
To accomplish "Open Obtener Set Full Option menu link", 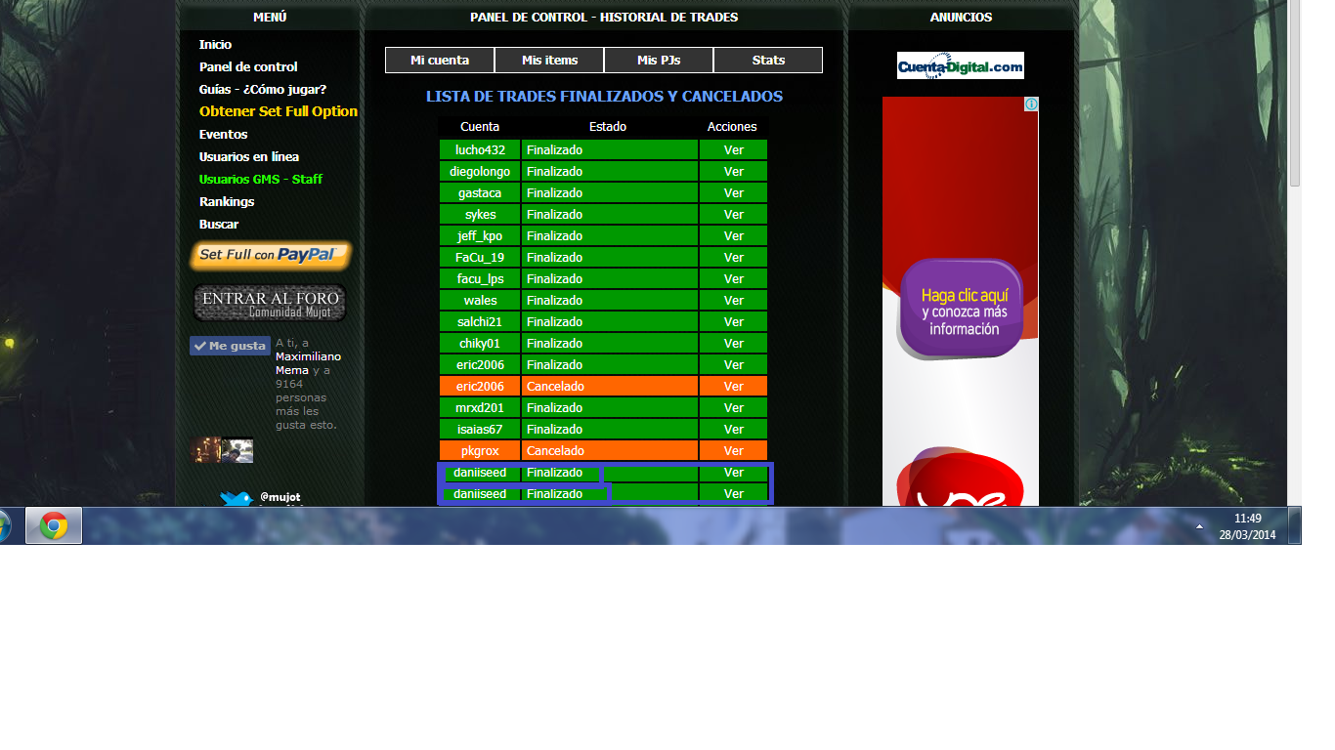I will click(x=279, y=111).
